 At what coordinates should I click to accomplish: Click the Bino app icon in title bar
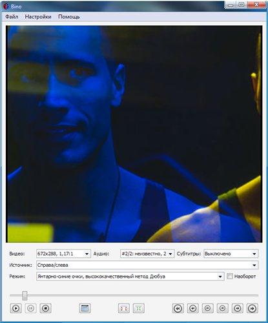coord(6,6)
